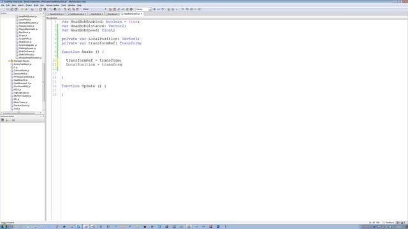Open the Edit menu
The height and width of the screenshot is (229, 408).
pos(8,5)
